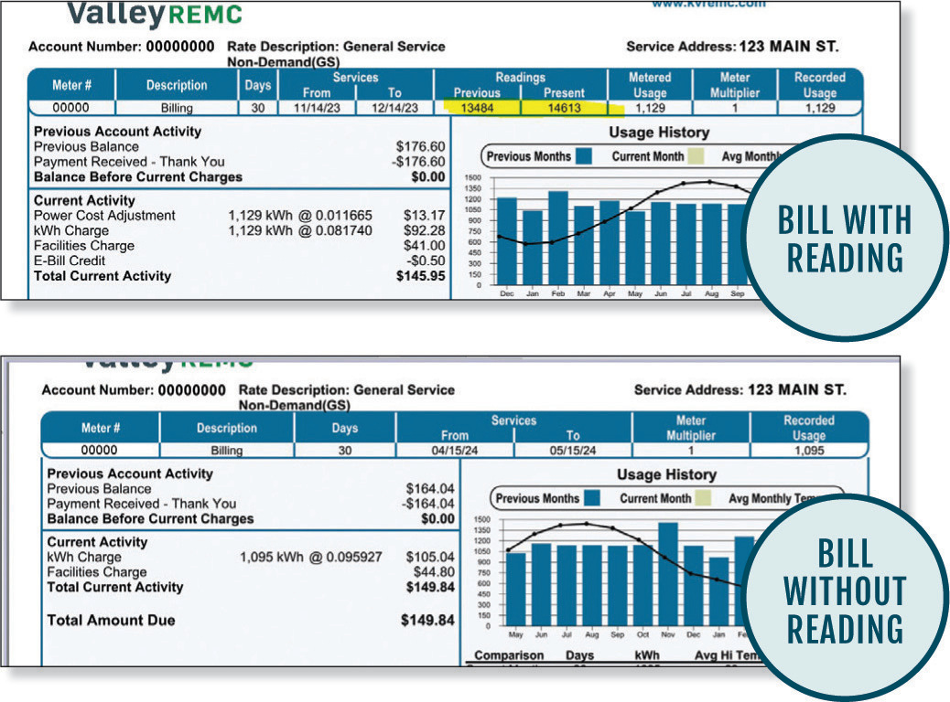Screen dimensions: 950x702
Task: Click the recorded usage value 1,095
Action: [808, 451]
